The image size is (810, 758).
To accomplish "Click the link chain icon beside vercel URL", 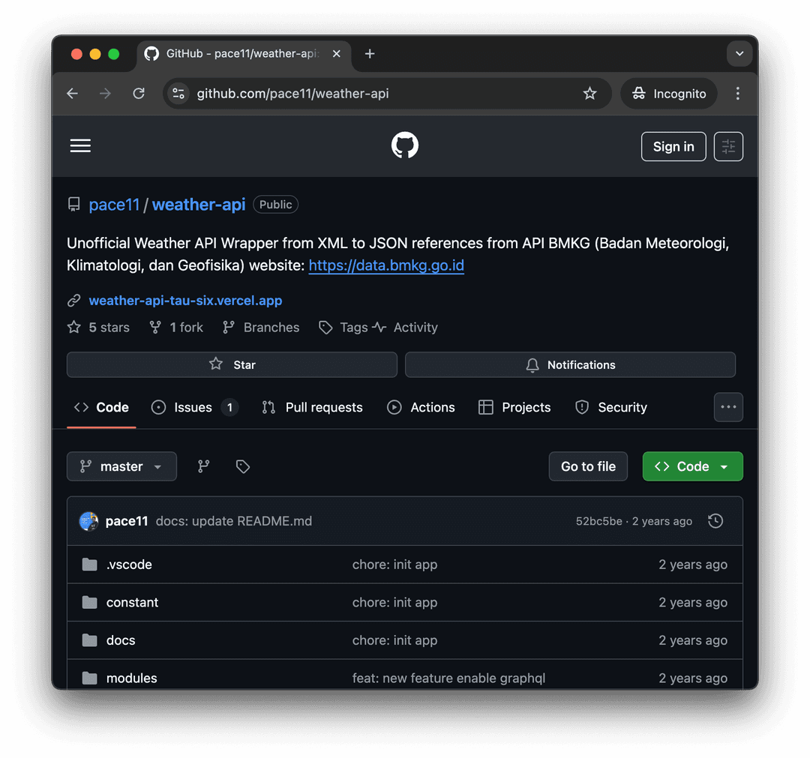I will pos(73,301).
